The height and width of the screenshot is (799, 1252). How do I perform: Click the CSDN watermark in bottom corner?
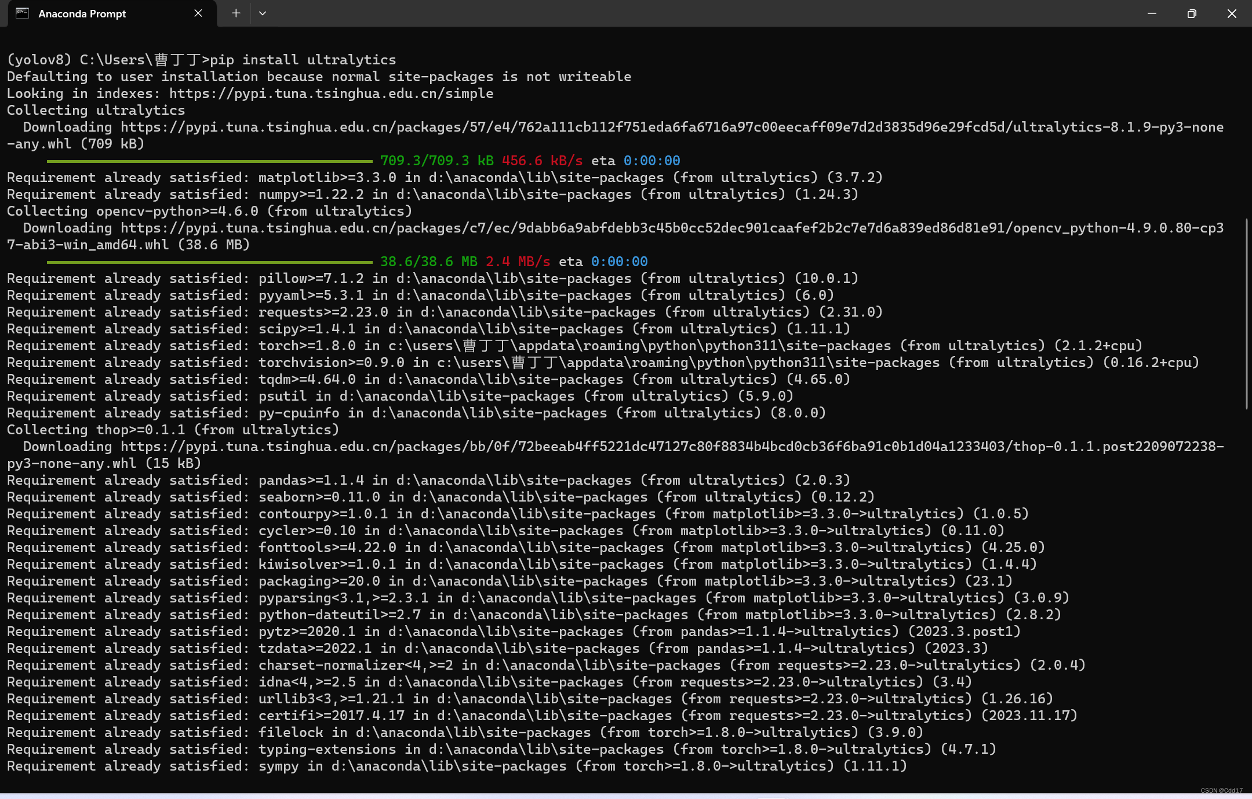click(1221, 790)
